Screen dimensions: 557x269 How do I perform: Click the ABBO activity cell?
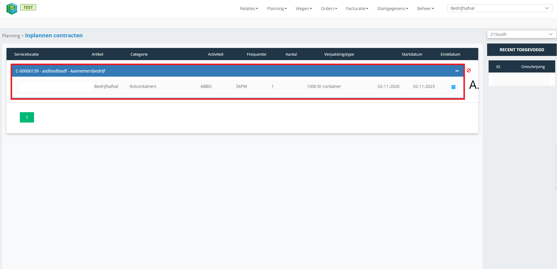tap(206, 86)
